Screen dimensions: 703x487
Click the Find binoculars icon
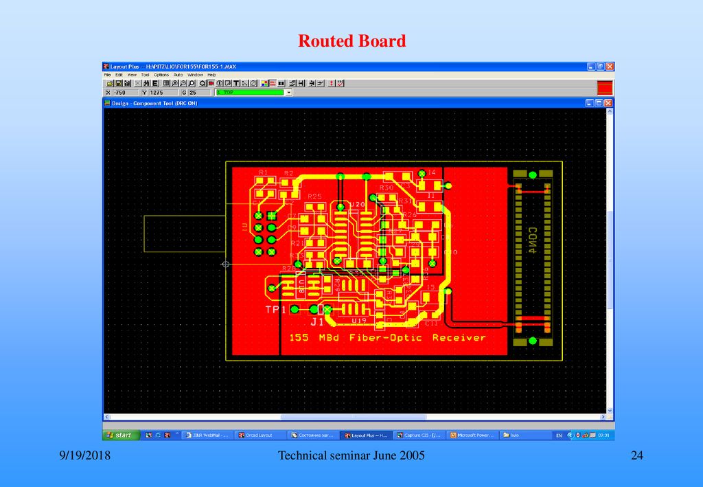(x=146, y=83)
